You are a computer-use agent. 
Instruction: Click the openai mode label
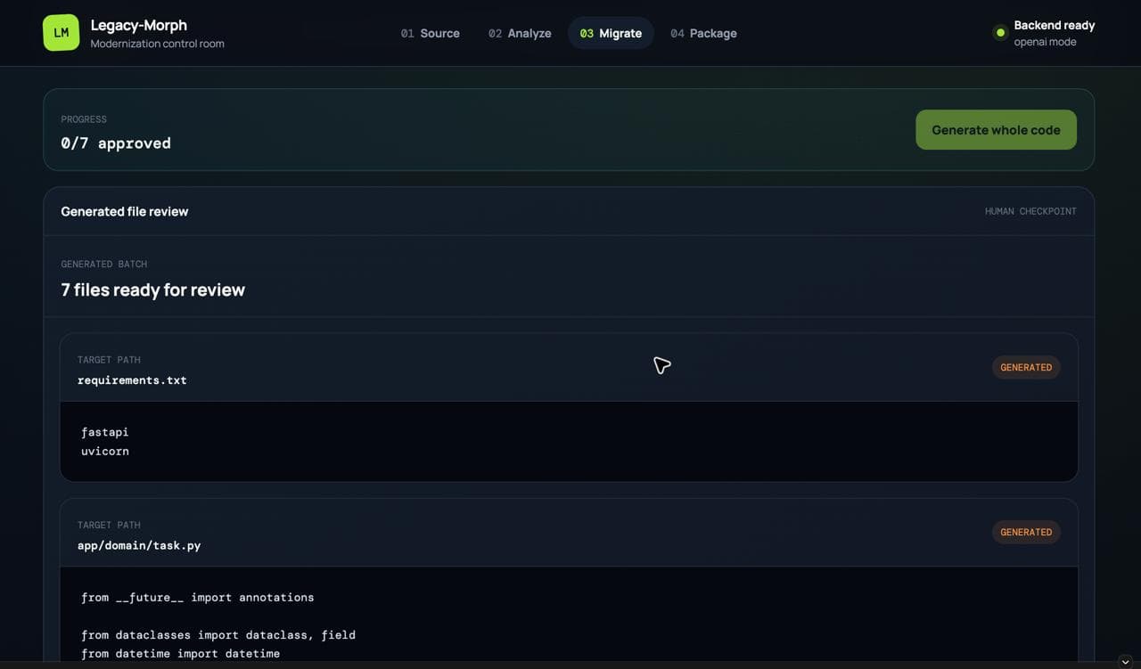(x=1045, y=42)
